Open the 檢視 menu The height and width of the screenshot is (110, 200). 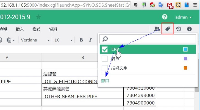(3, 29)
